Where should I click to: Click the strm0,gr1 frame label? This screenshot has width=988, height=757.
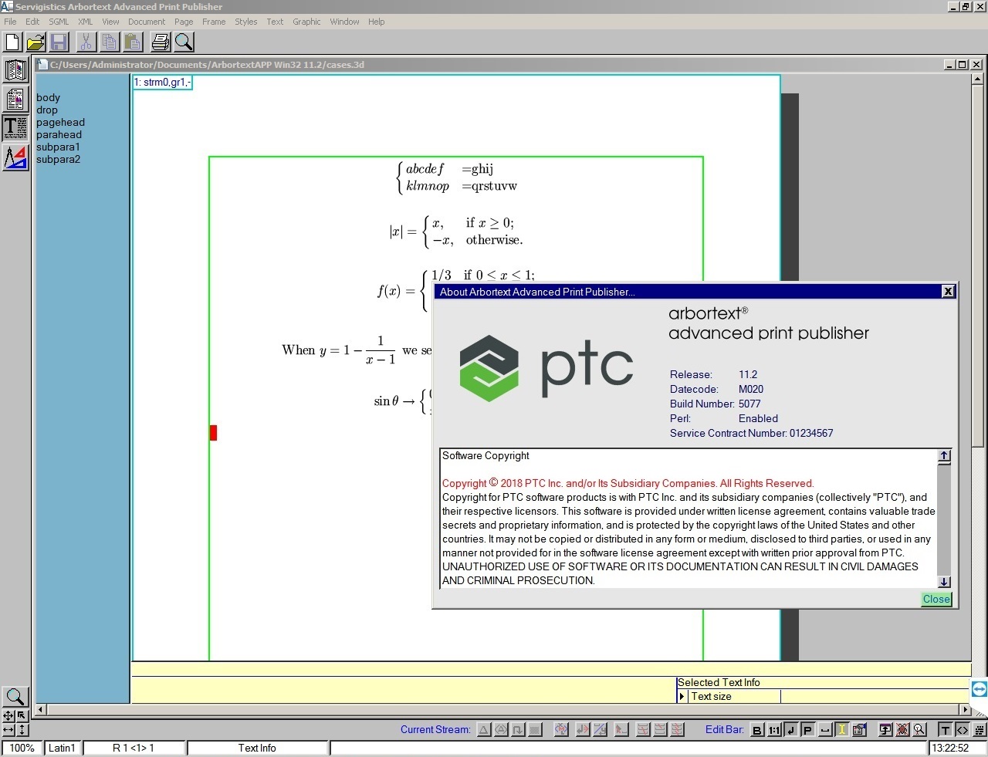(x=162, y=83)
